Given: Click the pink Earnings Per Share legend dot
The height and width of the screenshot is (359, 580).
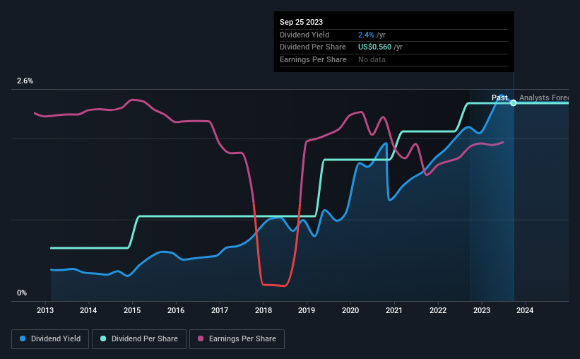Looking at the screenshot, I should [201, 339].
